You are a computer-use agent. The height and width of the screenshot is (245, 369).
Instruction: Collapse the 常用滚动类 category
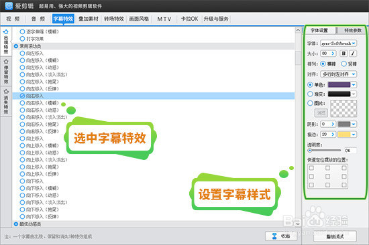pyautogui.click(x=16, y=46)
